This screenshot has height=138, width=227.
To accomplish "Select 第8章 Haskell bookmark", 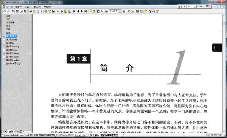I will 13,60.
